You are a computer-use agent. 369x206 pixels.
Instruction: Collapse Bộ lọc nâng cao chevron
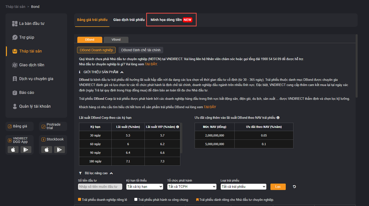point(111,173)
